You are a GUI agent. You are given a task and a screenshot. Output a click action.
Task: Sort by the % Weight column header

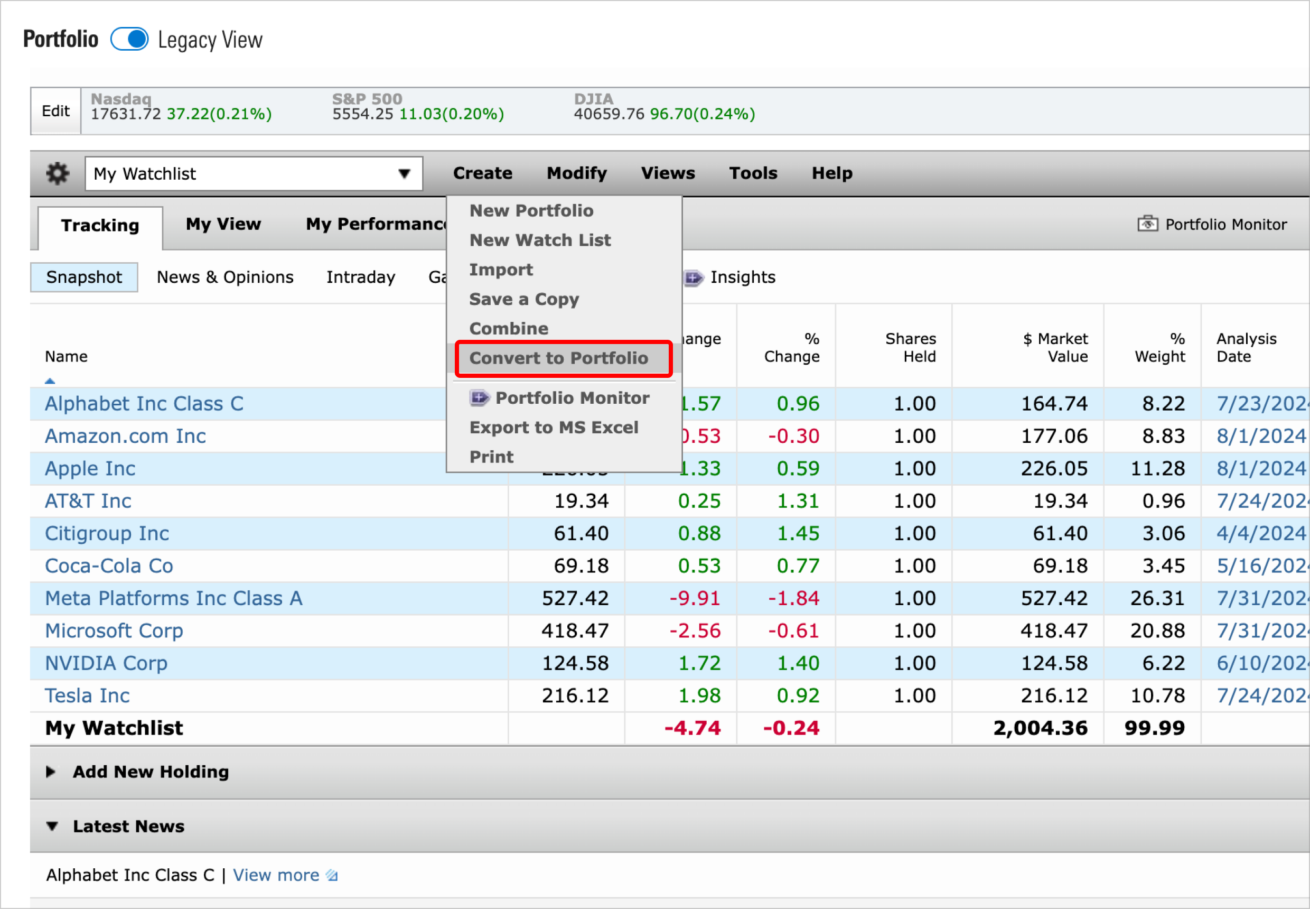1159,347
